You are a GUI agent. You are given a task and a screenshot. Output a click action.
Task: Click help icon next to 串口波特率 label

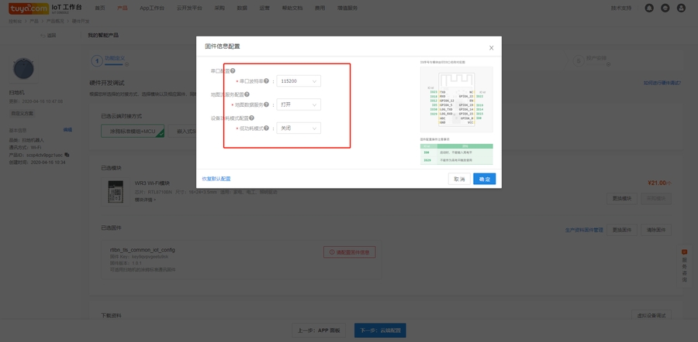266,81
